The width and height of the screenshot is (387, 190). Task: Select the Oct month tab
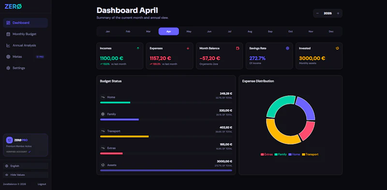[291, 31]
